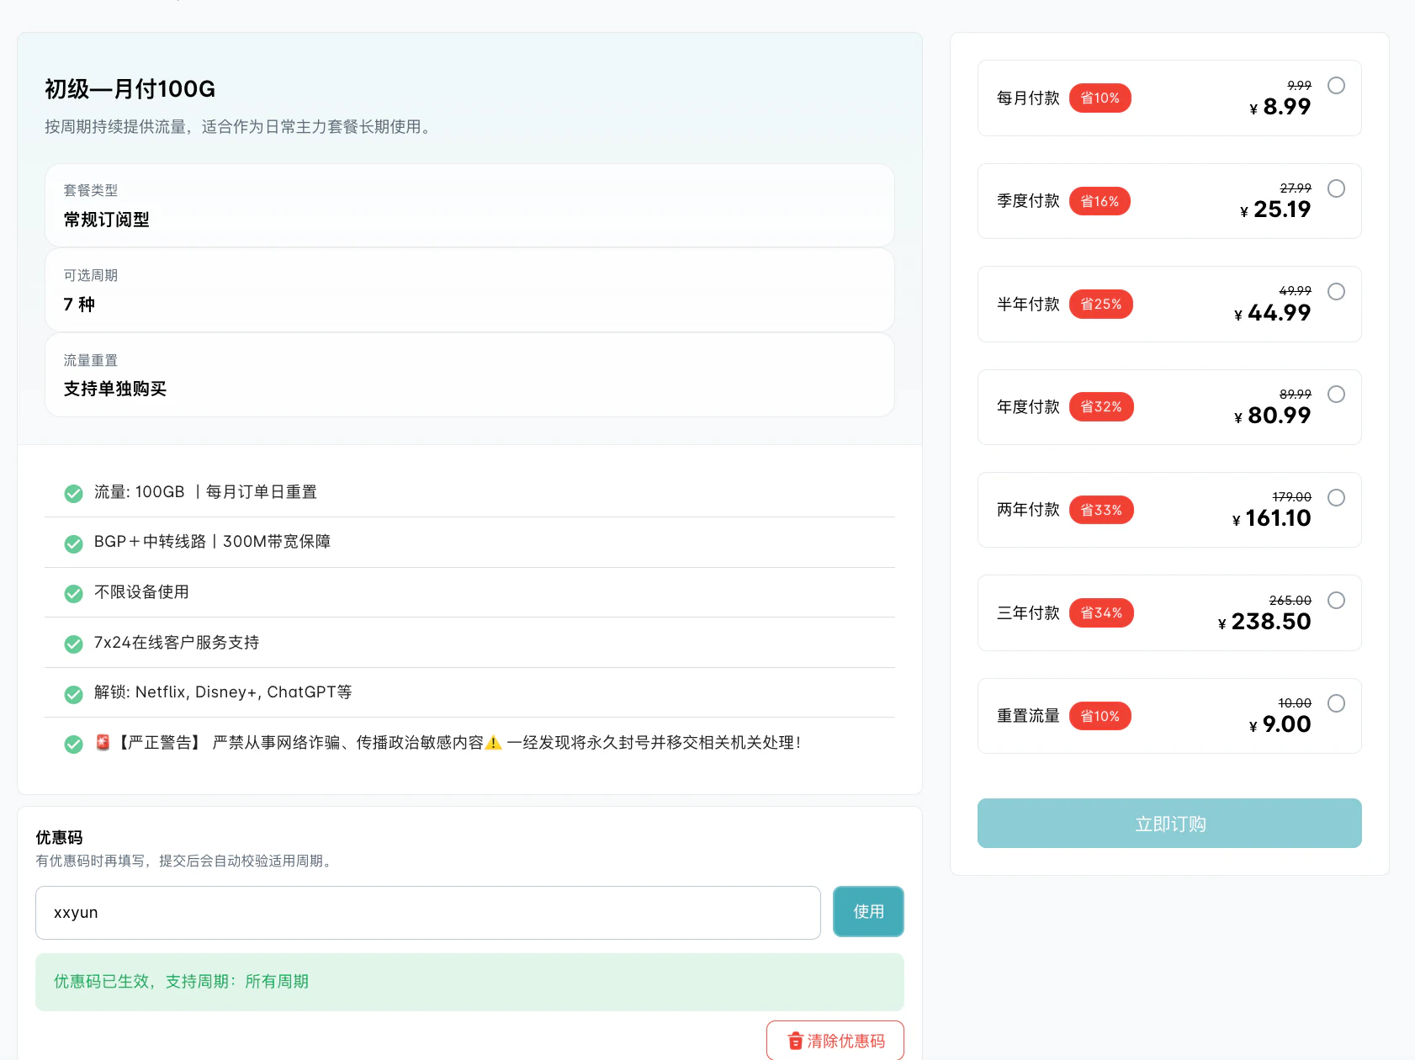Click the red siren icon before 严正警告
This screenshot has height=1060, width=1415.
pos(103,742)
